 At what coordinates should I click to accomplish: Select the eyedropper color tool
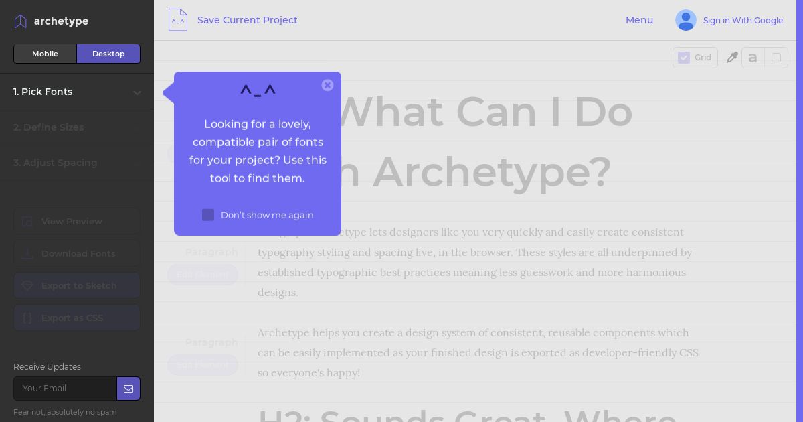(x=732, y=58)
